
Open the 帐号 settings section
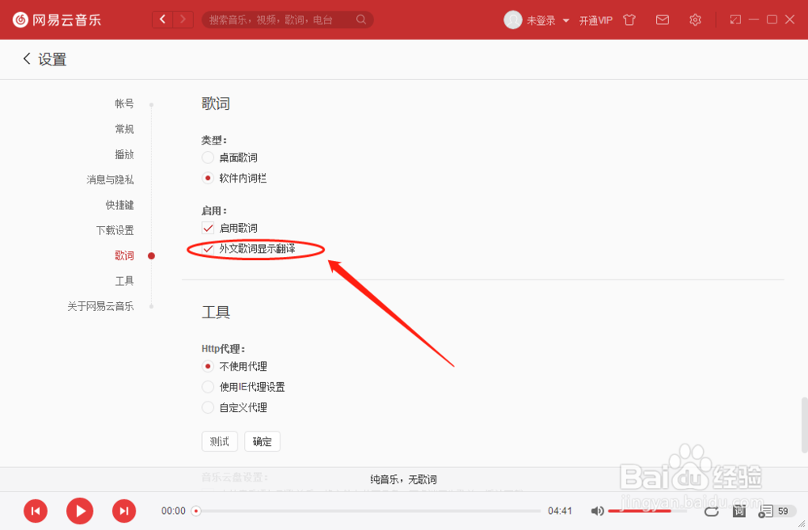124,103
